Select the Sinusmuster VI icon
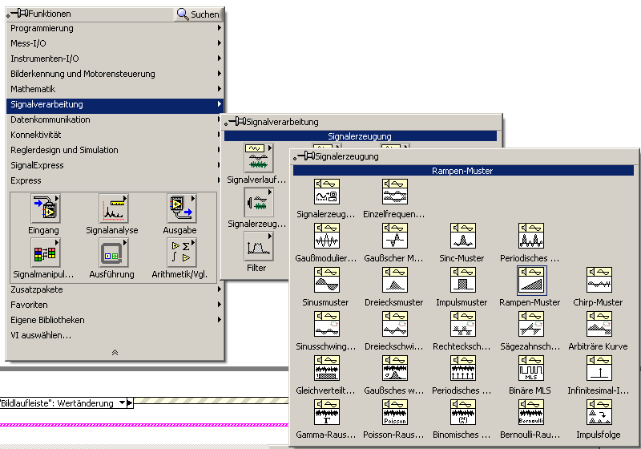This screenshot has height=449, width=641. coord(327,281)
